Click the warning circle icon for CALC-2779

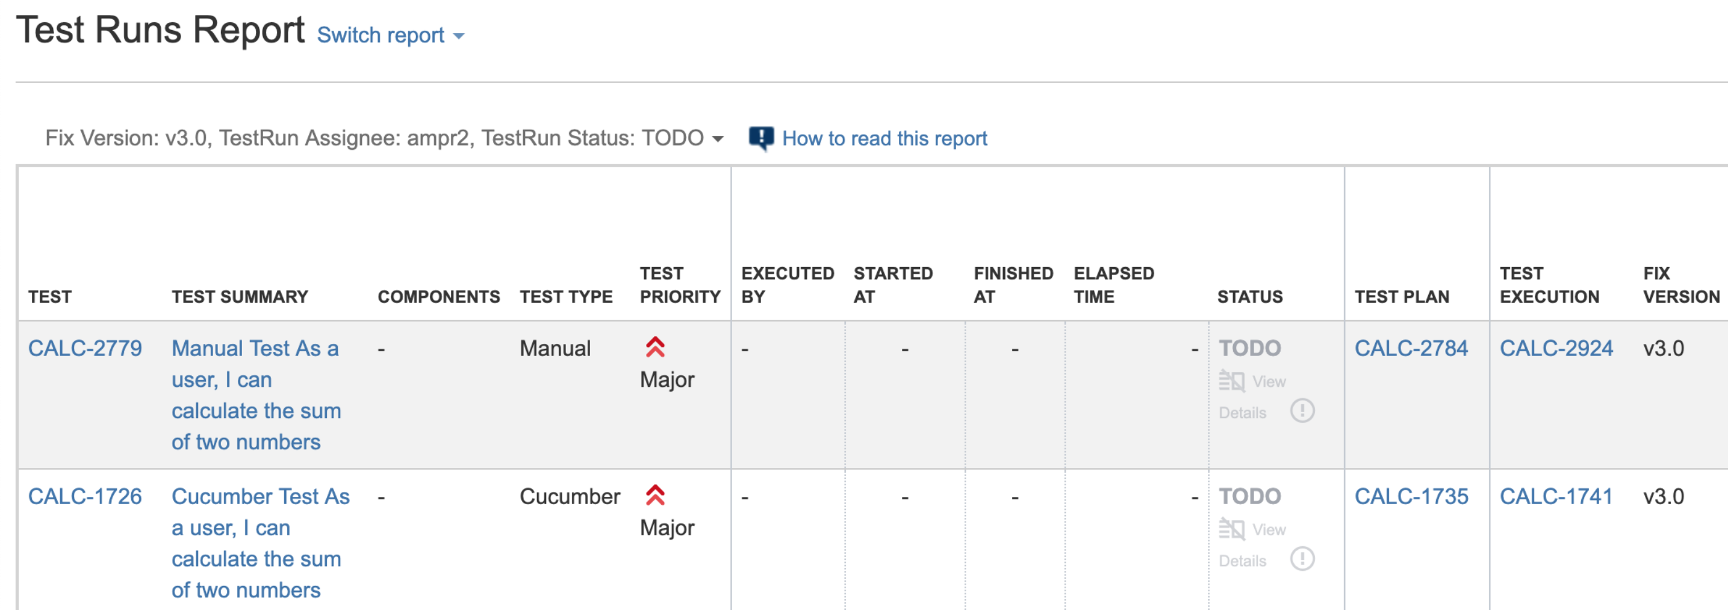click(1302, 411)
